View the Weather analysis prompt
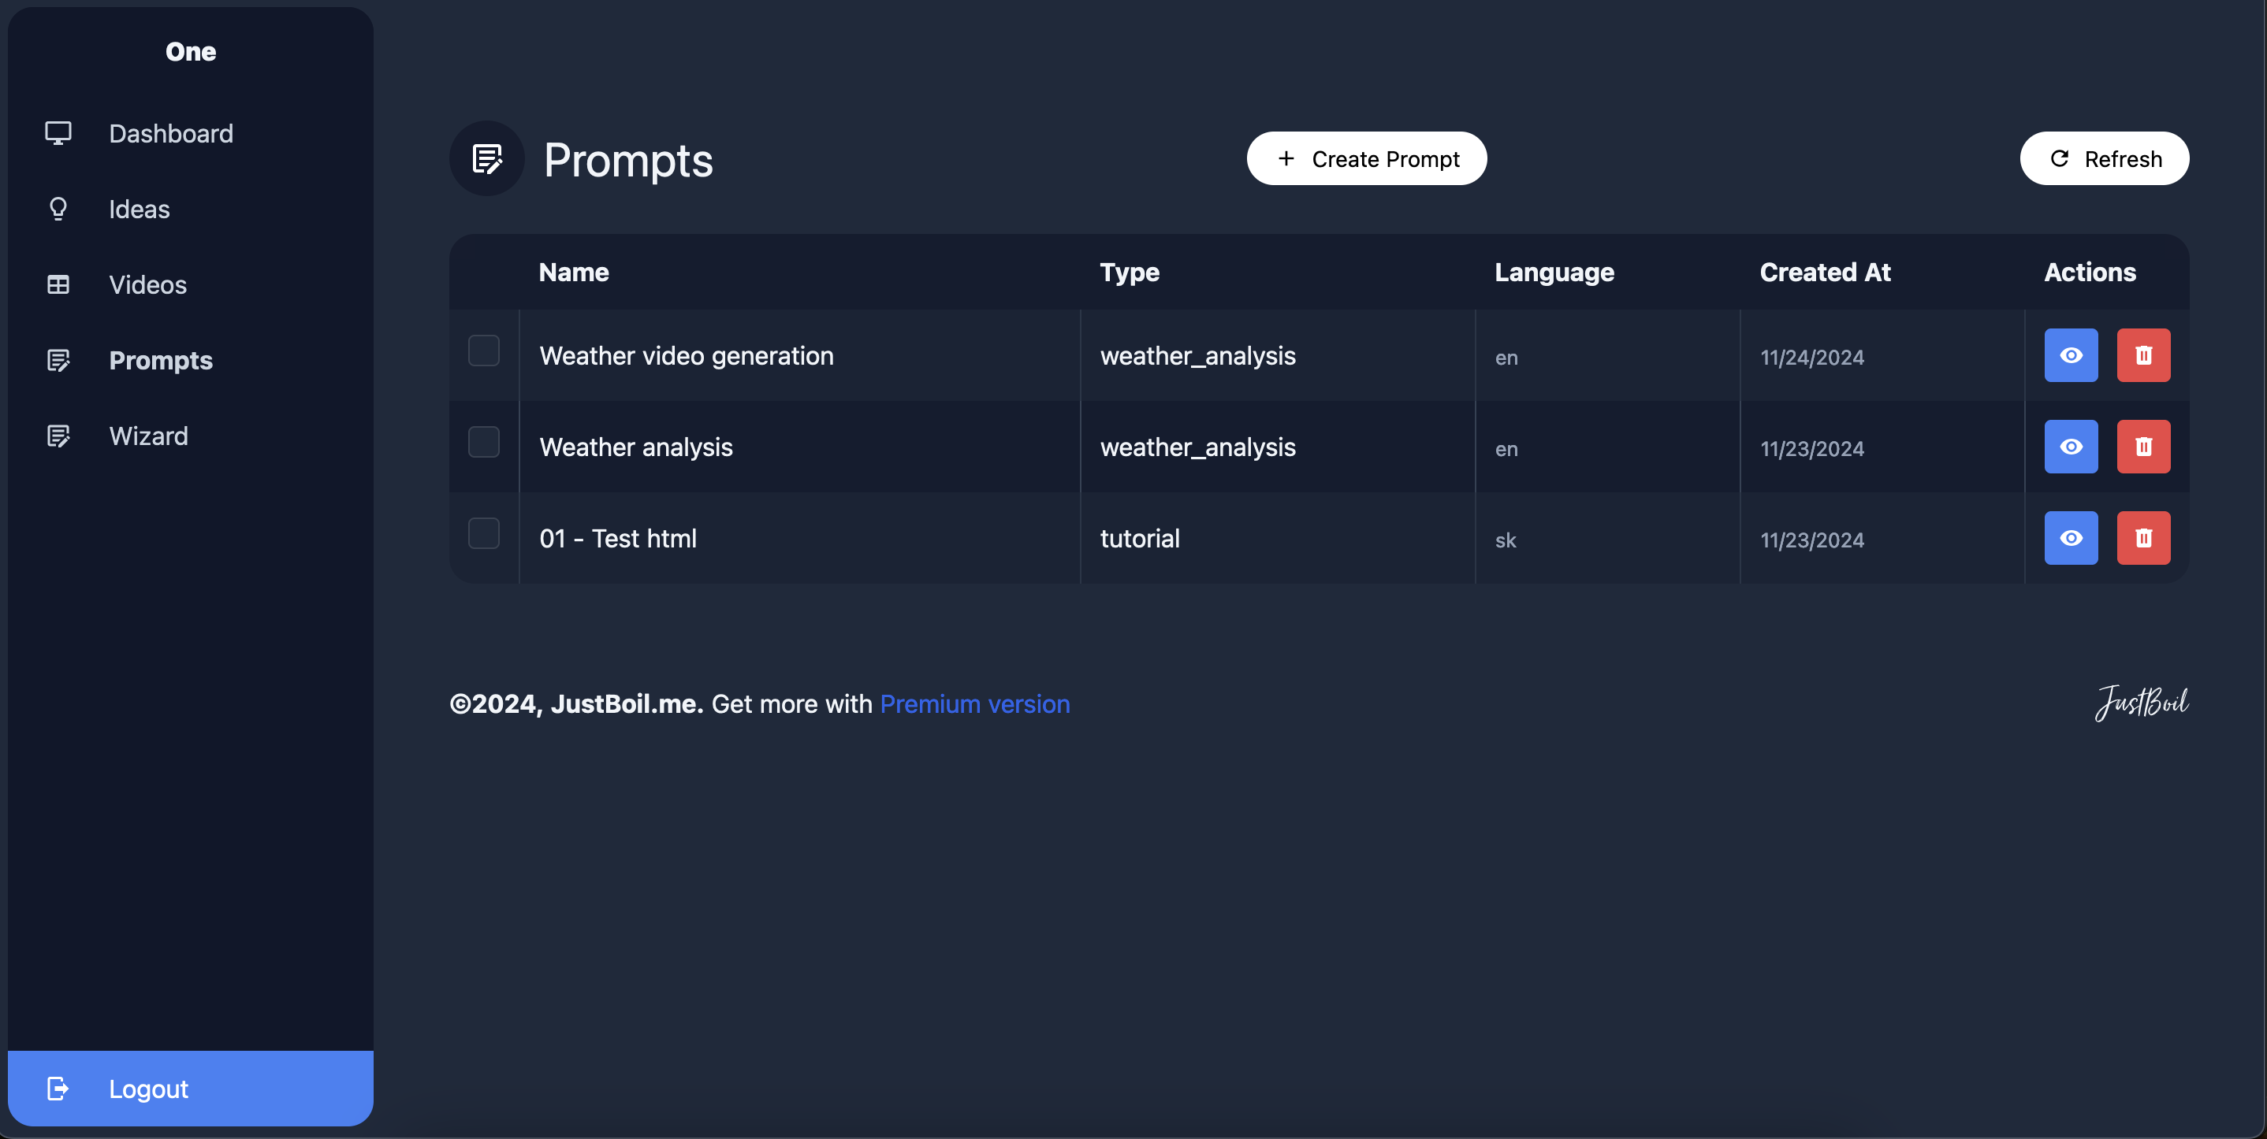The height and width of the screenshot is (1139, 2267). point(2070,447)
